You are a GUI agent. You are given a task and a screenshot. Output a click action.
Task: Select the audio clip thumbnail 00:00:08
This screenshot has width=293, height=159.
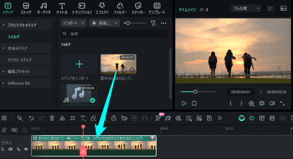coord(79,95)
